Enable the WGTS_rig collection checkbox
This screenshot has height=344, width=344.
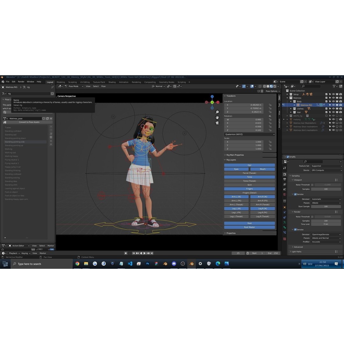tap(326, 116)
